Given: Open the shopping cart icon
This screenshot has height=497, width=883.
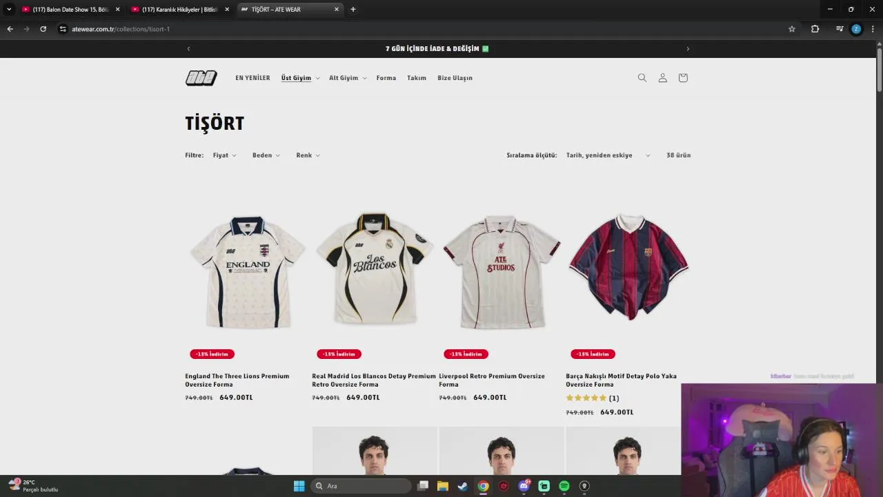Looking at the screenshot, I should pos(683,78).
